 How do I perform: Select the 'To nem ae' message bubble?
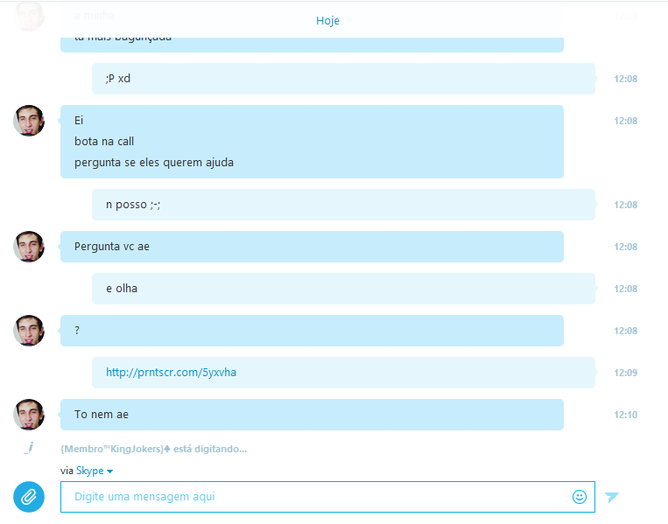click(312, 415)
